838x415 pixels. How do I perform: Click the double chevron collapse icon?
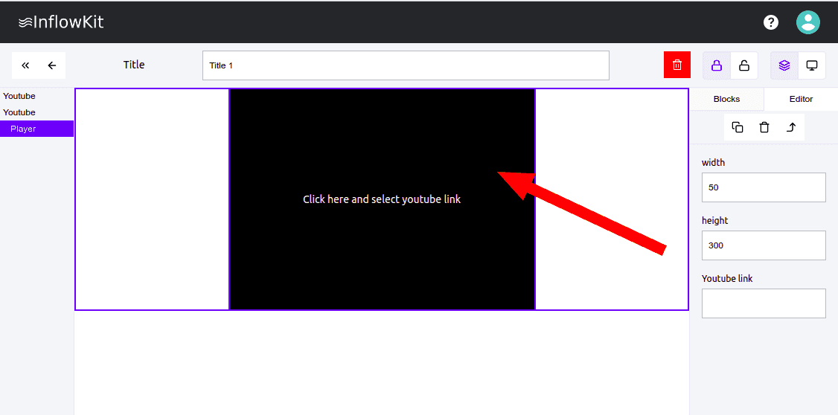(25, 65)
